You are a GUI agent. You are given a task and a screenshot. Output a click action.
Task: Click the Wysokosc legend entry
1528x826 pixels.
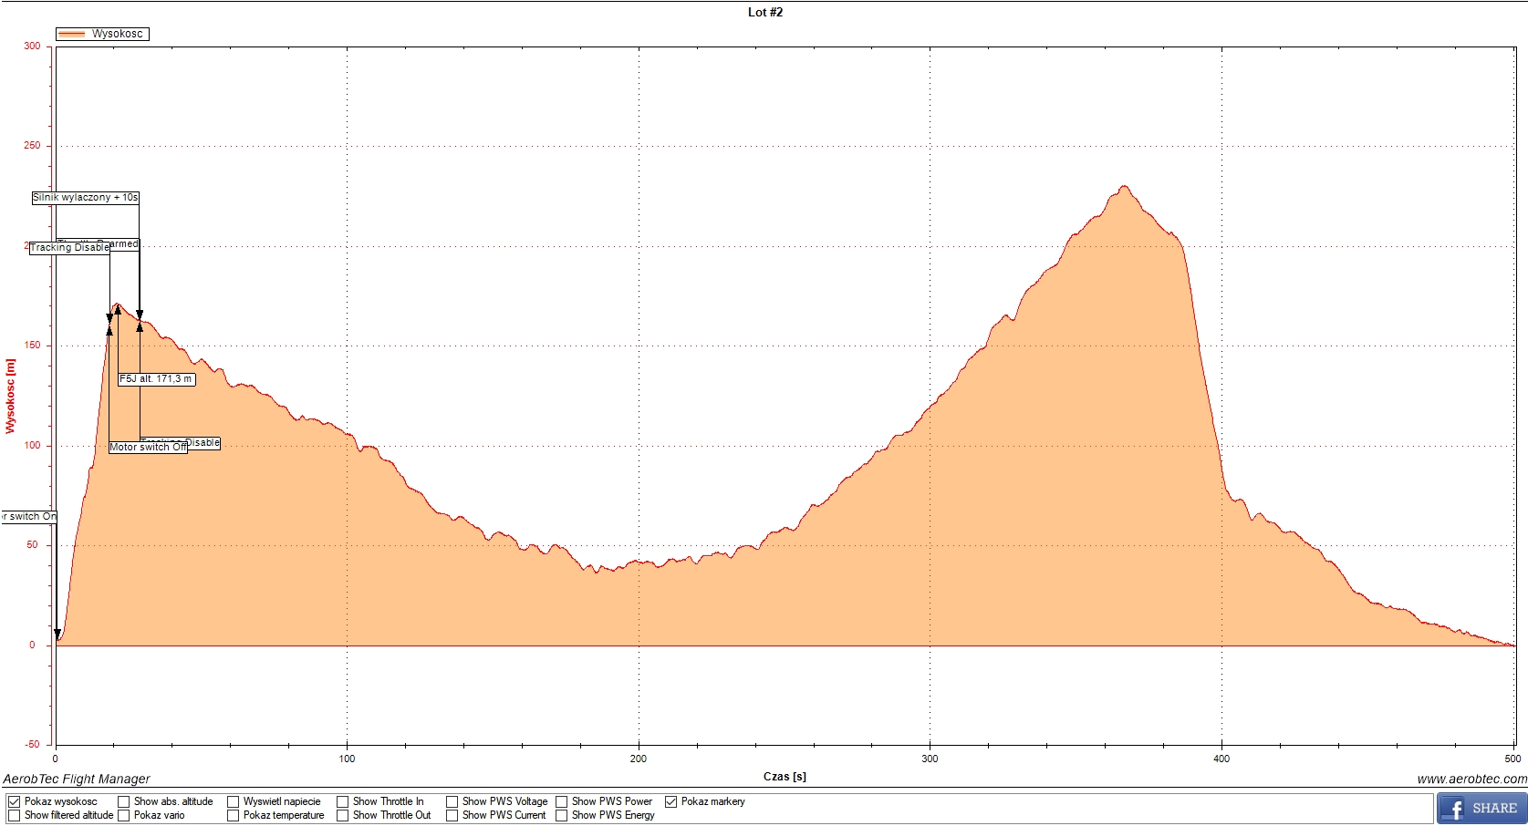pyautogui.click(x=102, y=34)
